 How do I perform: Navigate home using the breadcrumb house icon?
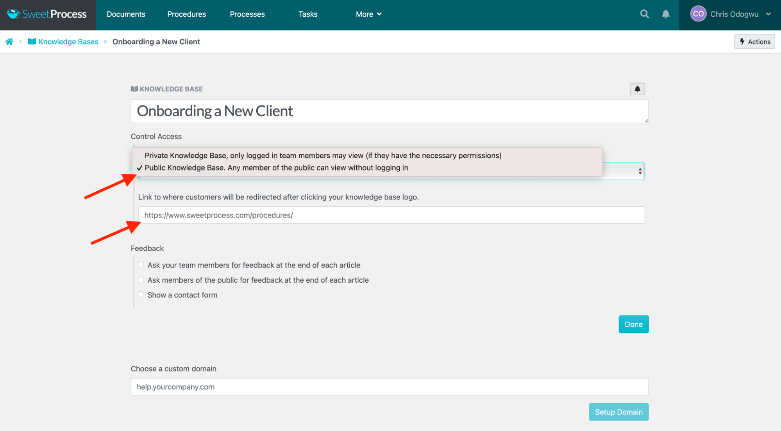(9, 41)
